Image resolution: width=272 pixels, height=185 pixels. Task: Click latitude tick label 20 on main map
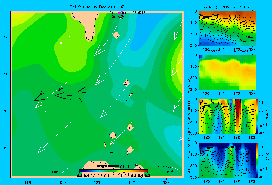(5, 111)
